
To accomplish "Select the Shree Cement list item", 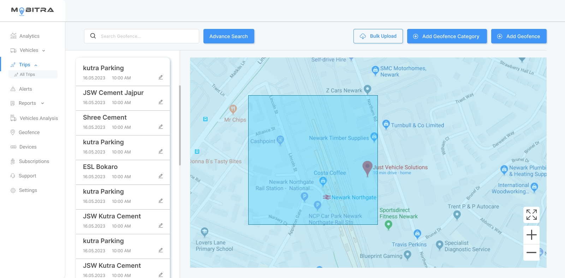I will (x=123, y=123).
